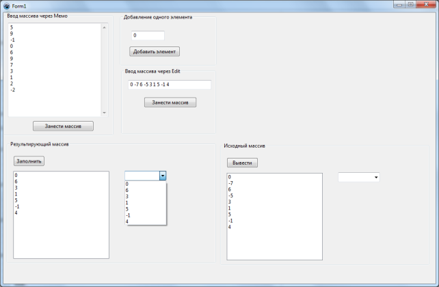Click the "Вывести" button
The height and width of the screenshot is (287, 439).
pyautogui.click(x=242, y=163)
